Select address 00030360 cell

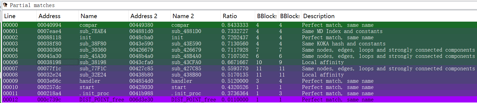click(49, 50)
